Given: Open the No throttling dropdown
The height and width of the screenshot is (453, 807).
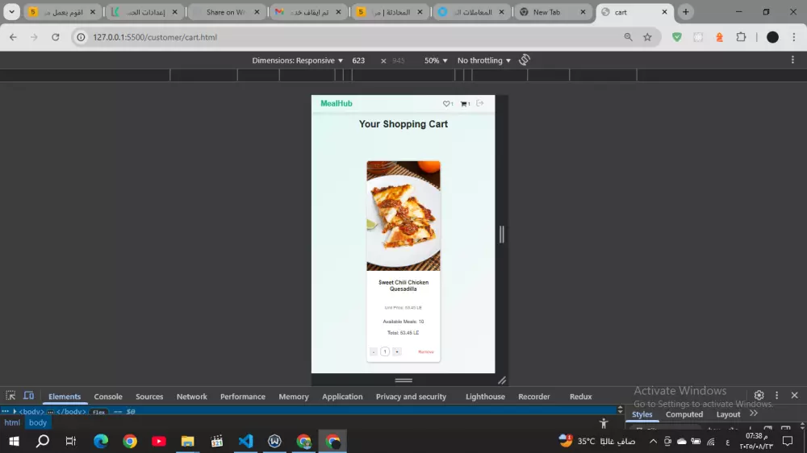Looking at the screenshot, I should pyautogui.click(x=483, y=60).
